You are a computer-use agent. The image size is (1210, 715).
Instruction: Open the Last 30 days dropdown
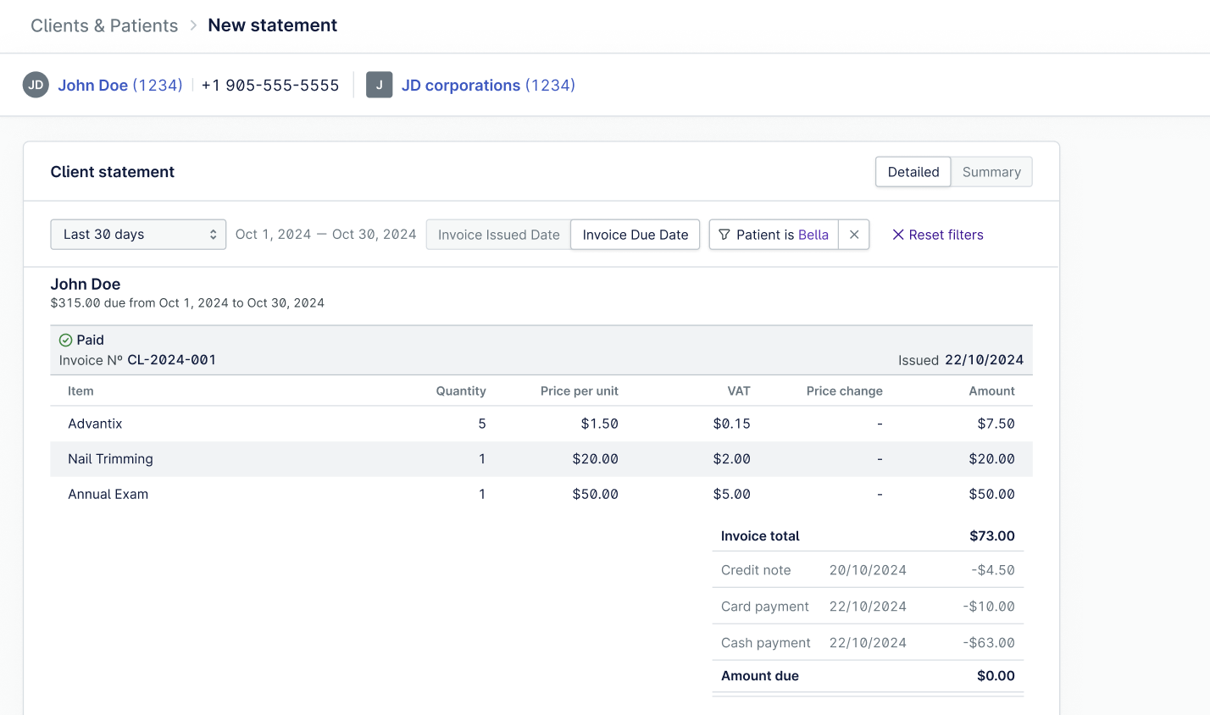(x=138, y=235)
